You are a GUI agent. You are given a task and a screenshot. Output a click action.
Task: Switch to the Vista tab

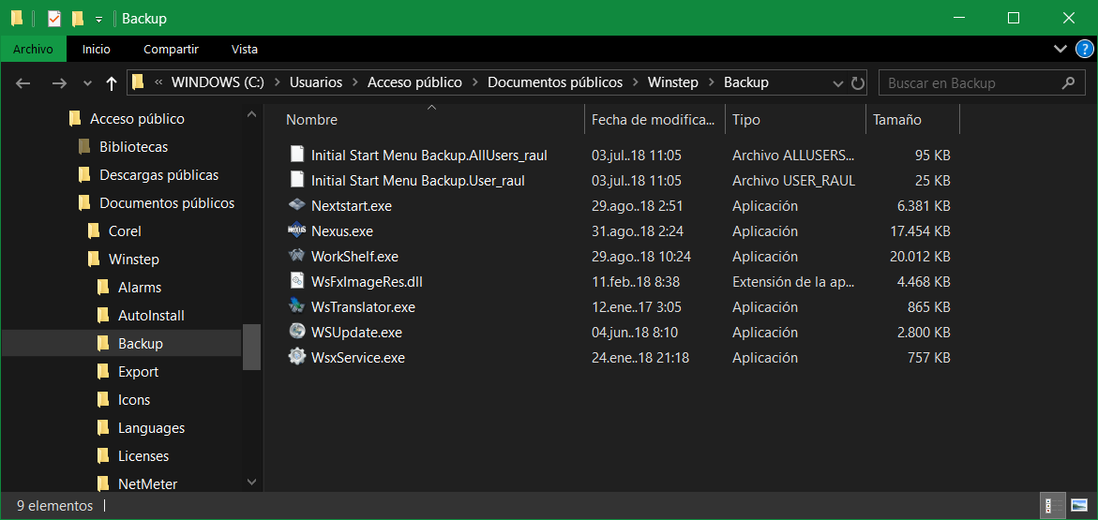(x=244, y=49)
